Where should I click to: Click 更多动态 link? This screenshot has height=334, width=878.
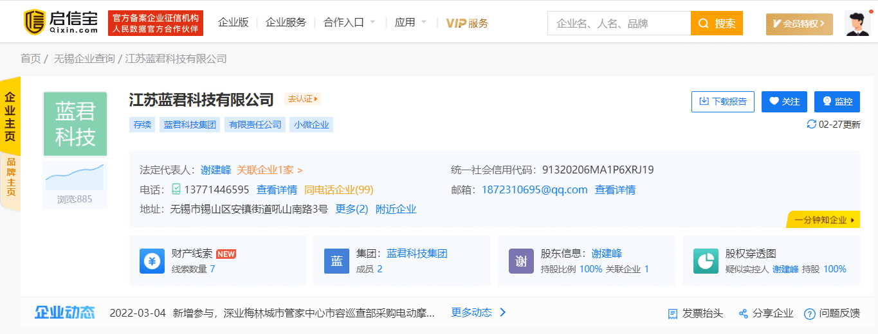click(x=471, y=312)
